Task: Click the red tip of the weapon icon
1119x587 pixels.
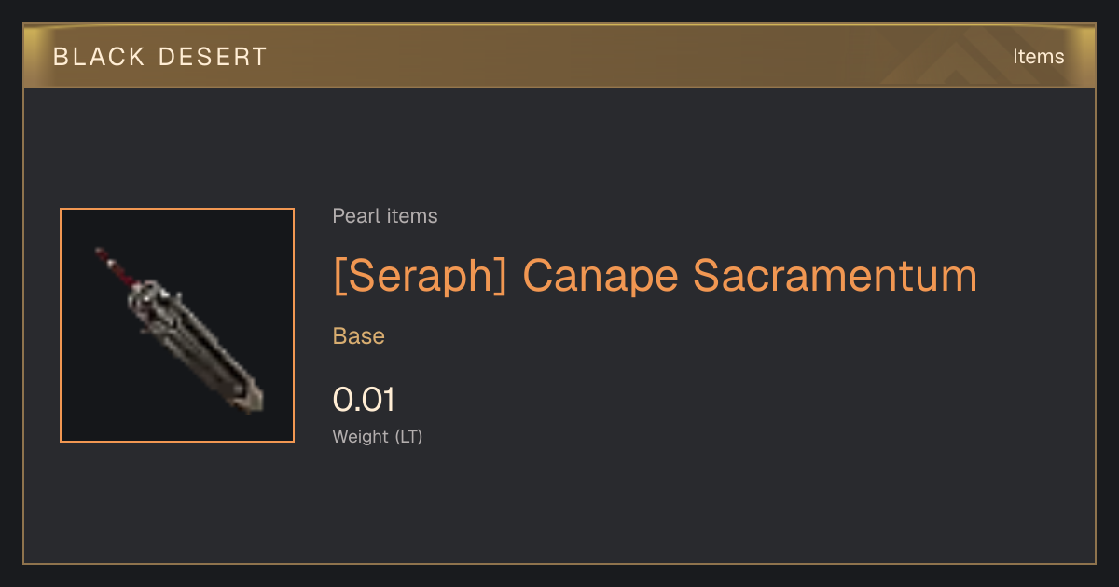Action: 103,256
